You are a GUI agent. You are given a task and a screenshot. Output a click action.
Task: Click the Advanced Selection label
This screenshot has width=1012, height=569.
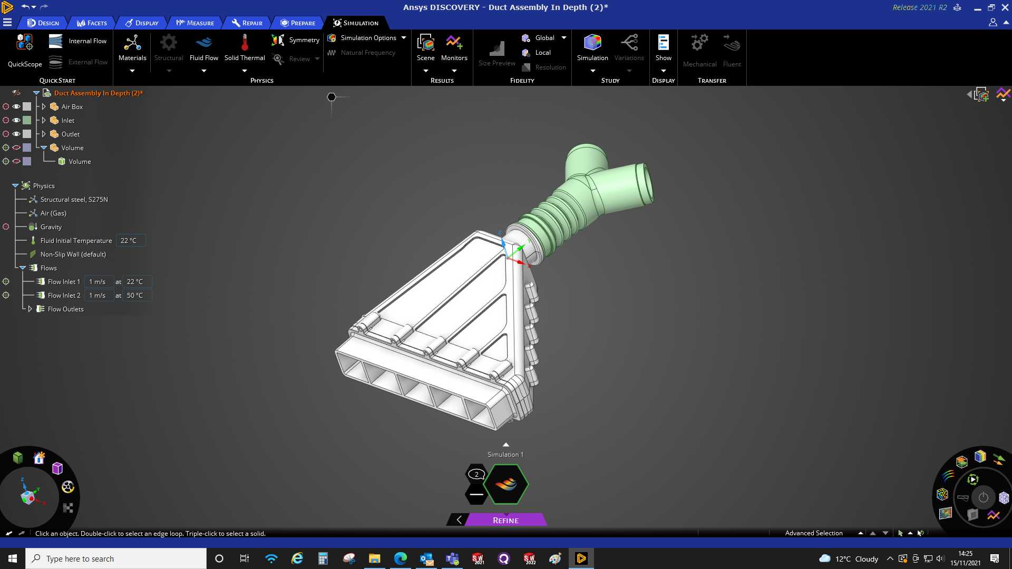tap(814, 533)
